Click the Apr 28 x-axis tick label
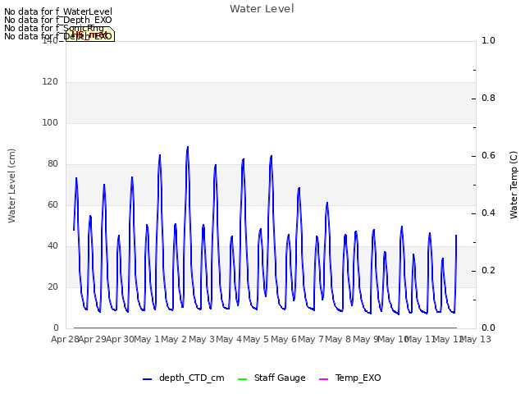525x394 pixels. 65,339
